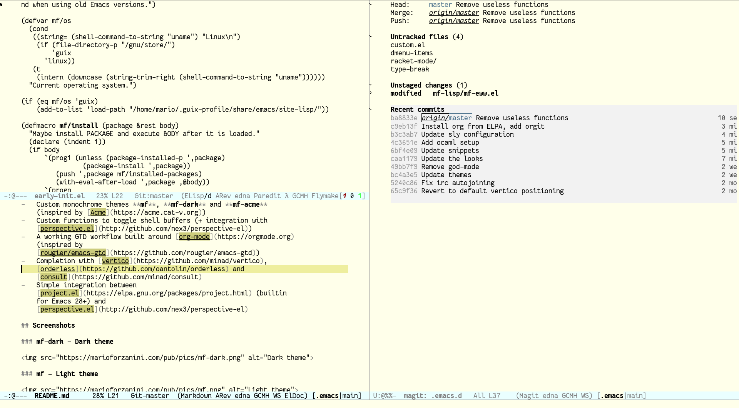Click the Untracked files heading

point(419,37)
